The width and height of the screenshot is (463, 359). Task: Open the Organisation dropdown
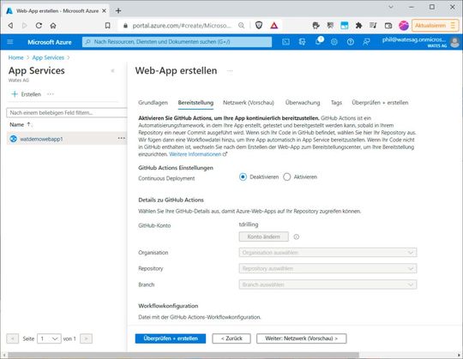point(328,253)
